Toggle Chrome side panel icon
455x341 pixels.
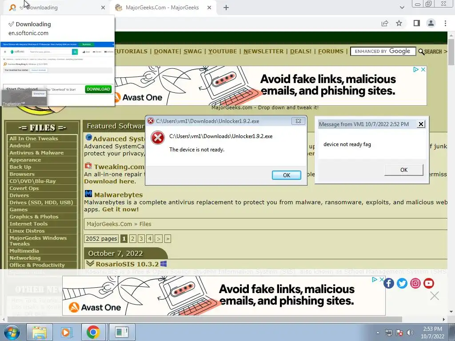click(x=417, y=23)
